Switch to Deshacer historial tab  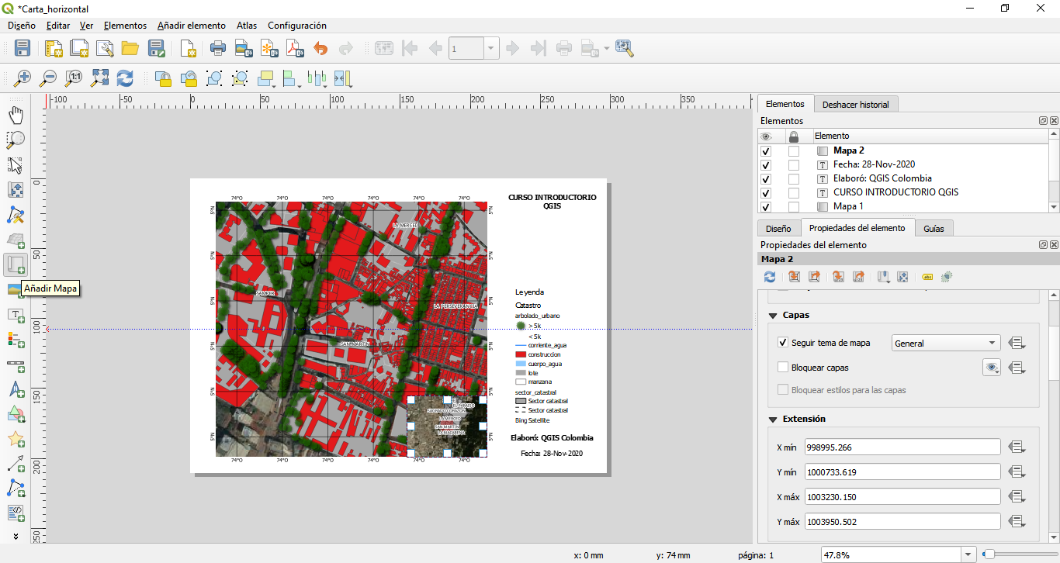pyautogui.click(x=856, y=104)
